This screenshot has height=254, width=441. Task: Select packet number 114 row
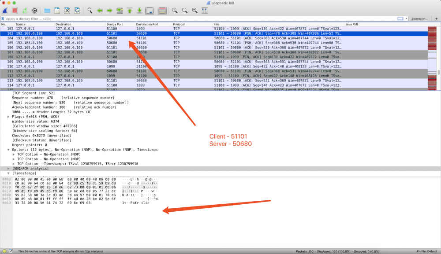click(214, 85)
